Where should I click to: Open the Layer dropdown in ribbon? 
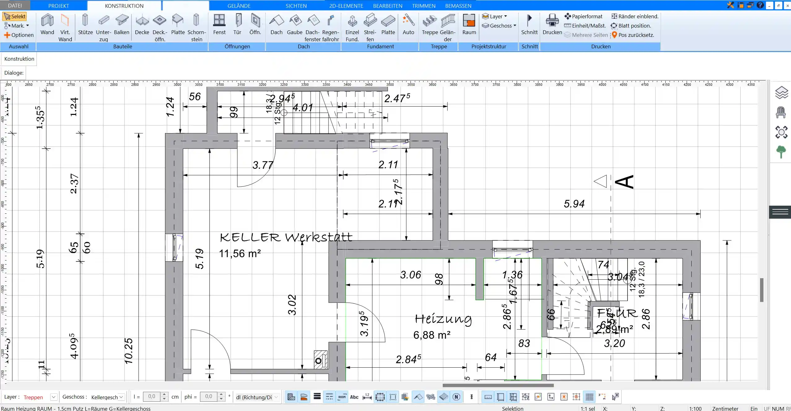point(495,16)
